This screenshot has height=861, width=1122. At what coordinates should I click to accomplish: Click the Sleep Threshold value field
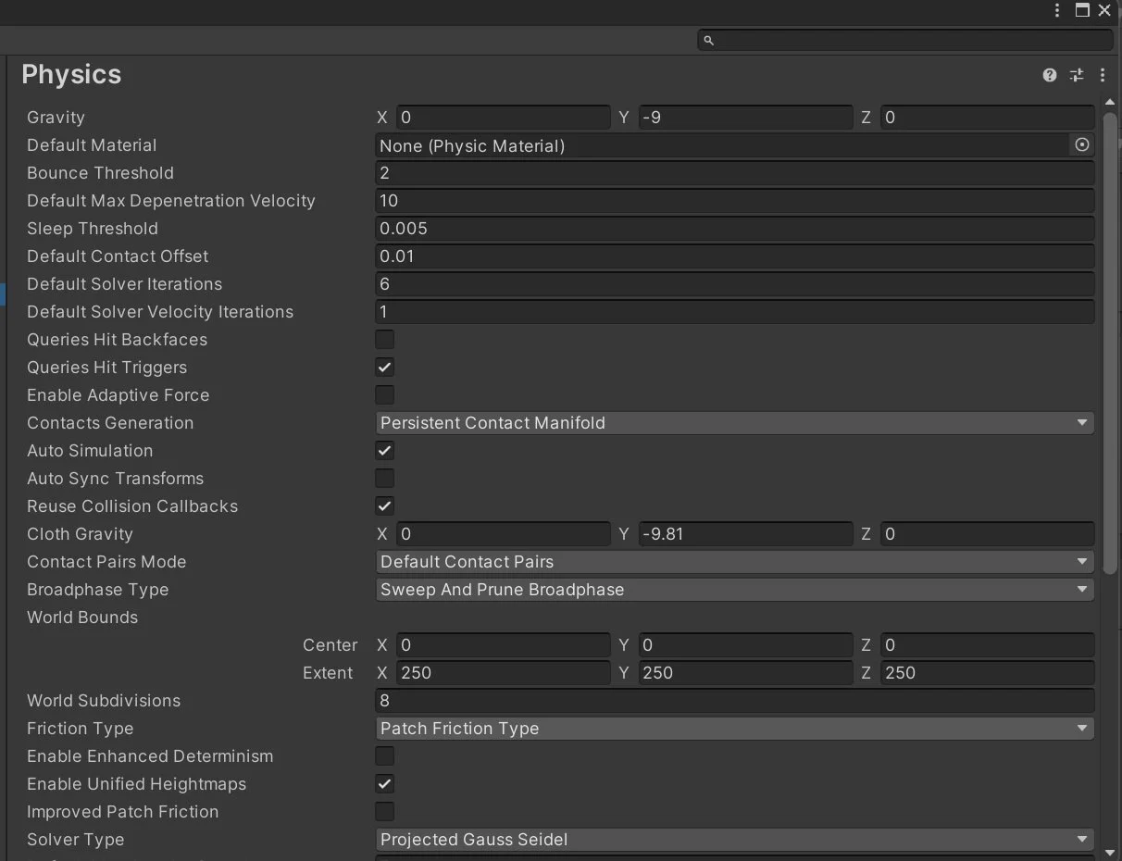(x=735, y=228)
